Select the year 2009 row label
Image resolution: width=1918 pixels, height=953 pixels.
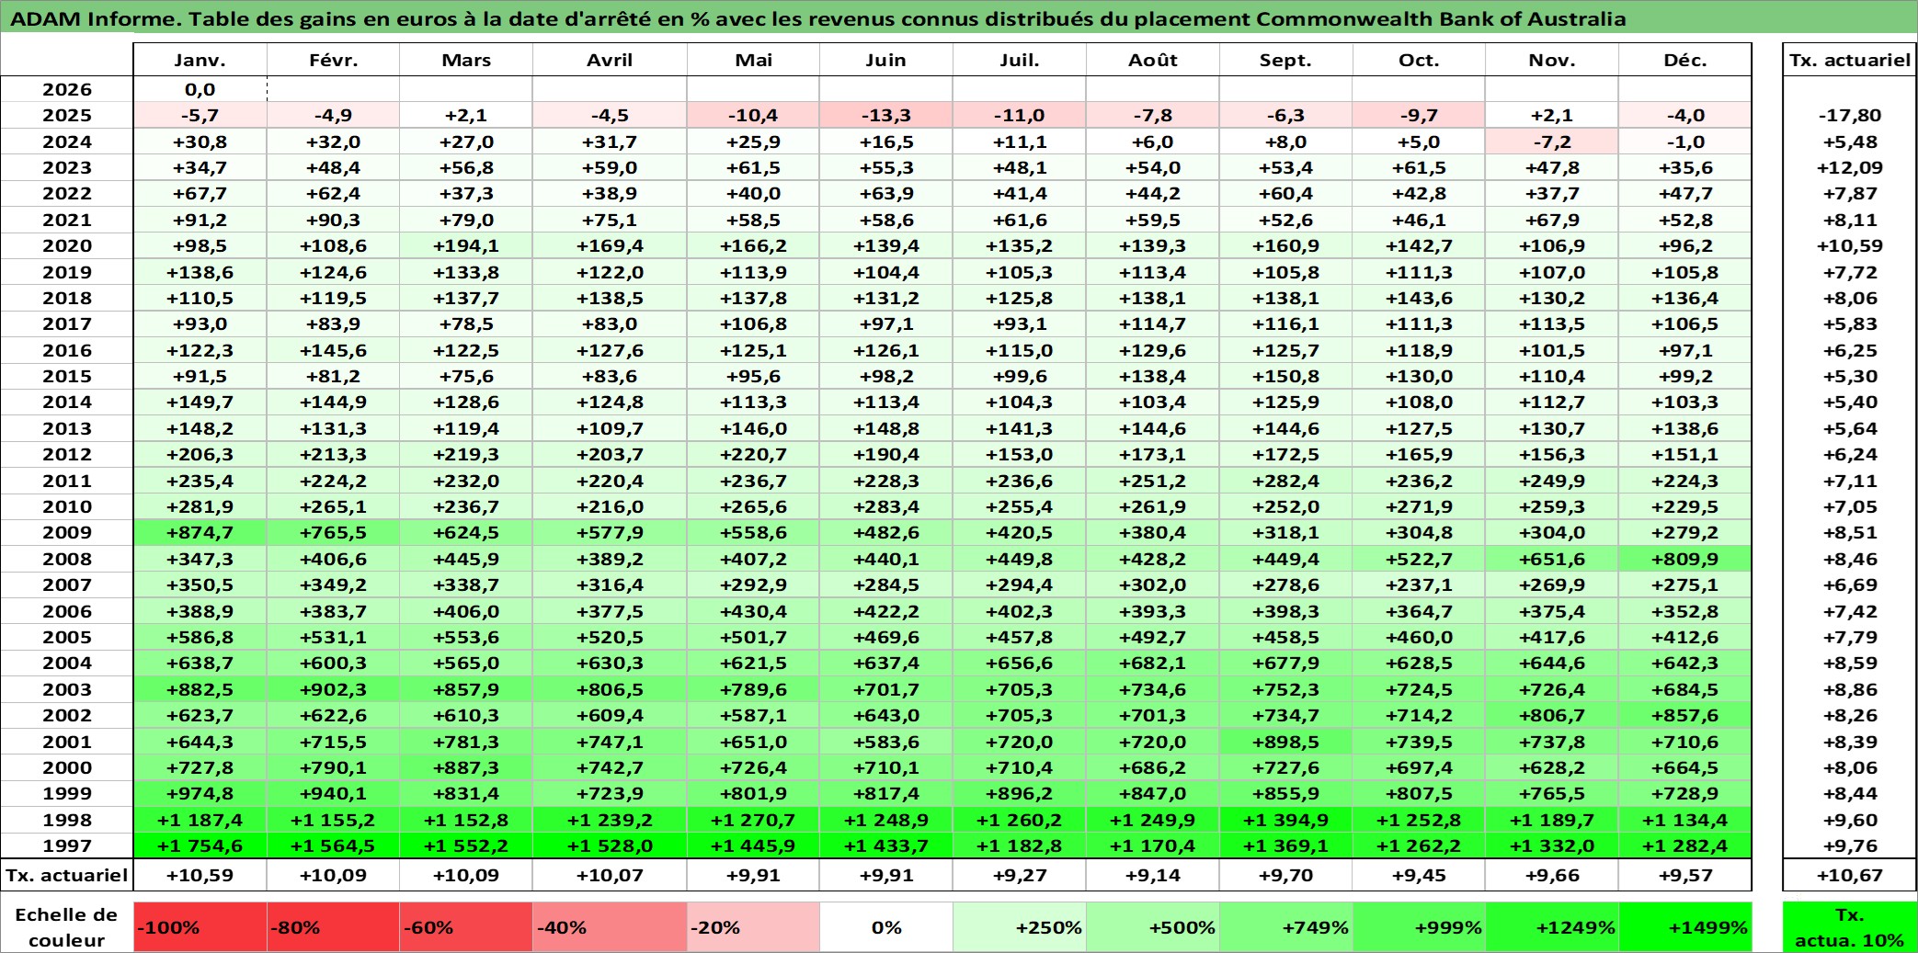[67, 532]
